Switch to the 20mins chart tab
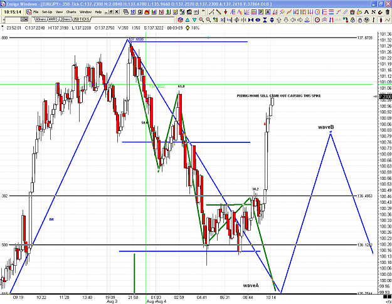 pos(65,19)
